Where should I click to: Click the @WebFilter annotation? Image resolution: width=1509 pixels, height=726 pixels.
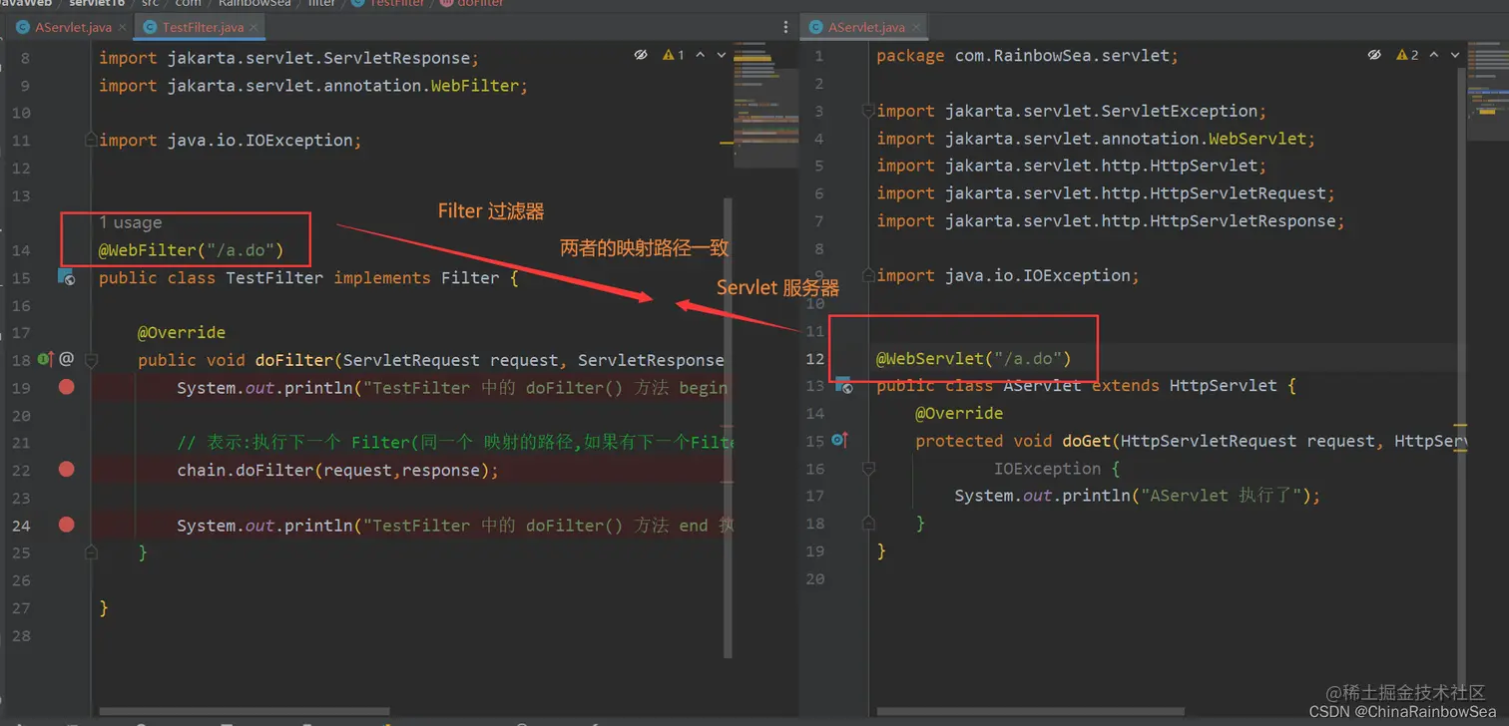pyautogui.click(x=191, y=249)
